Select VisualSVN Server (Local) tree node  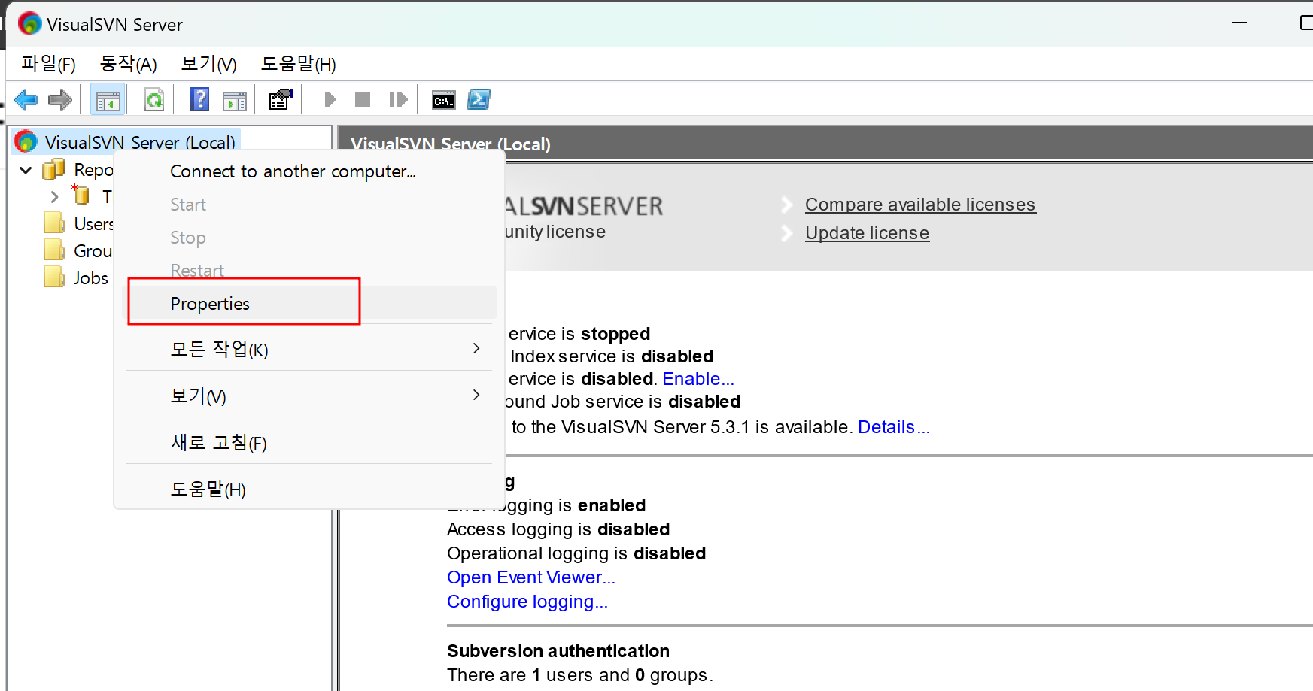click(x=140, y=142)
